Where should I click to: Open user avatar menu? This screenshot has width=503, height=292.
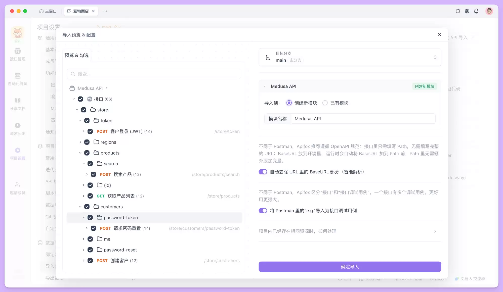489,11
